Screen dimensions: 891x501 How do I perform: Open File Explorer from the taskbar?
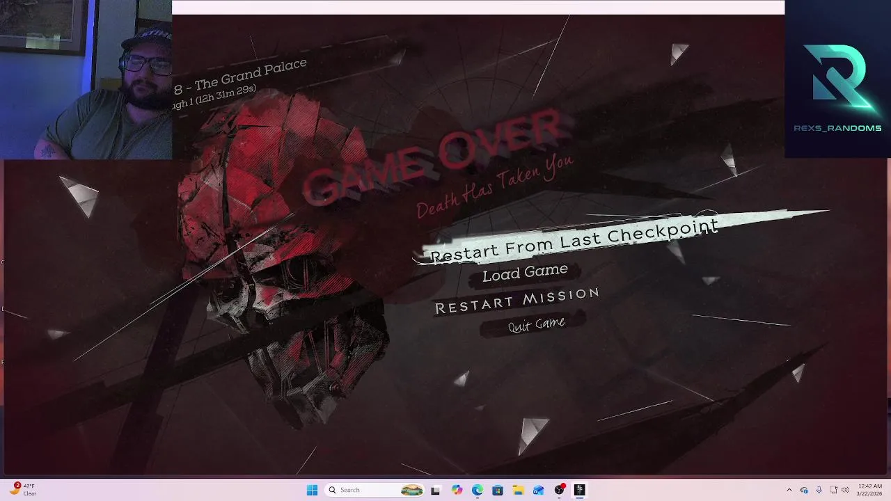518,490
